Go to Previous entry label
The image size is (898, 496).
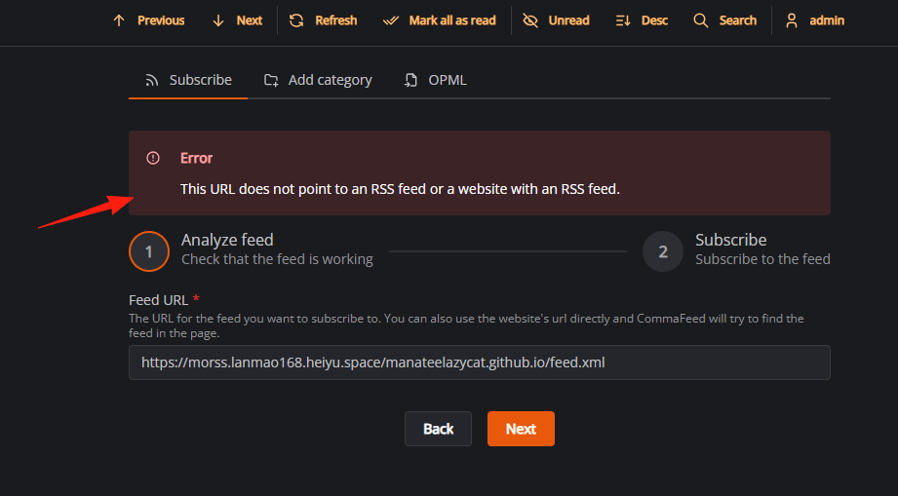pos(161,20)
